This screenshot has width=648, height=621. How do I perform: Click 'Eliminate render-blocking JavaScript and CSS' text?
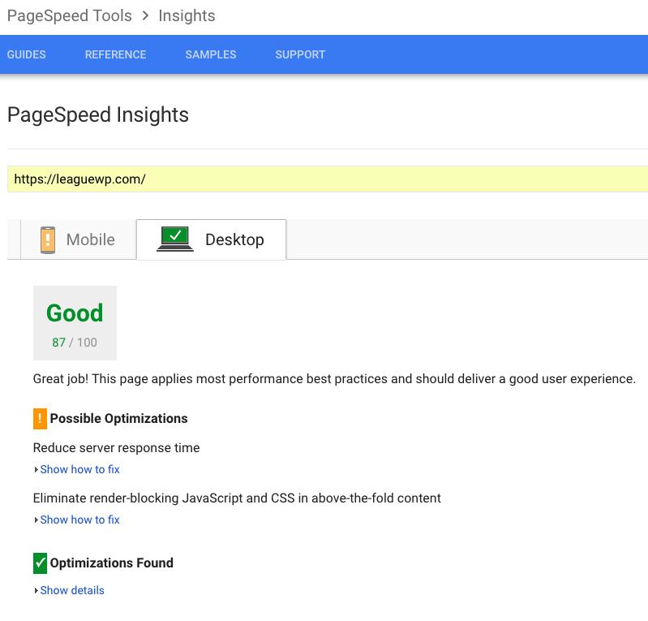(237, 498)
